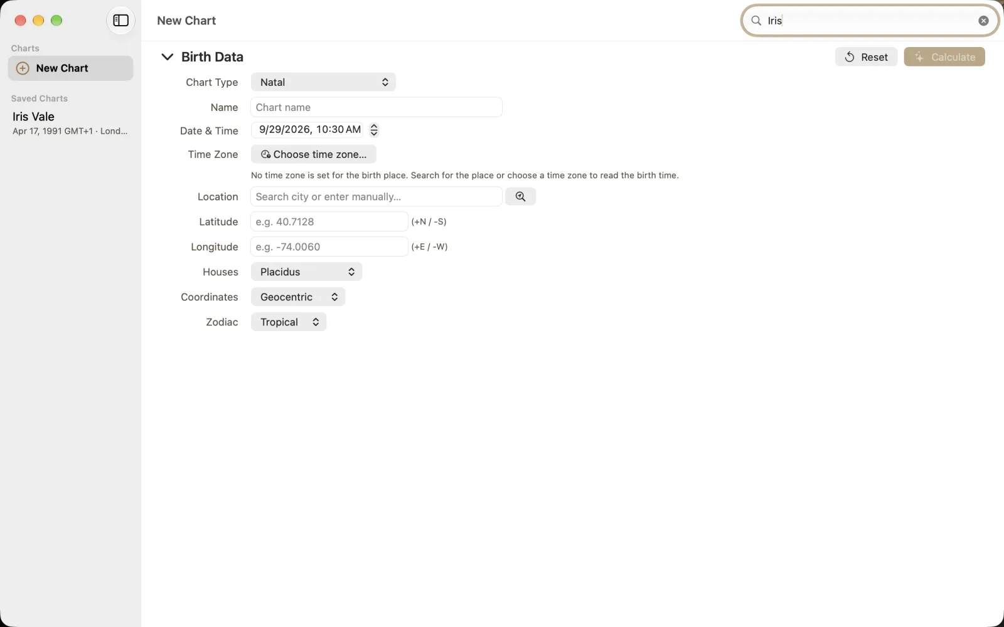Click the Latitude input field
The width and height of the screenshot is (1004, 627).
pyautogui.click(x=329, y=221)
